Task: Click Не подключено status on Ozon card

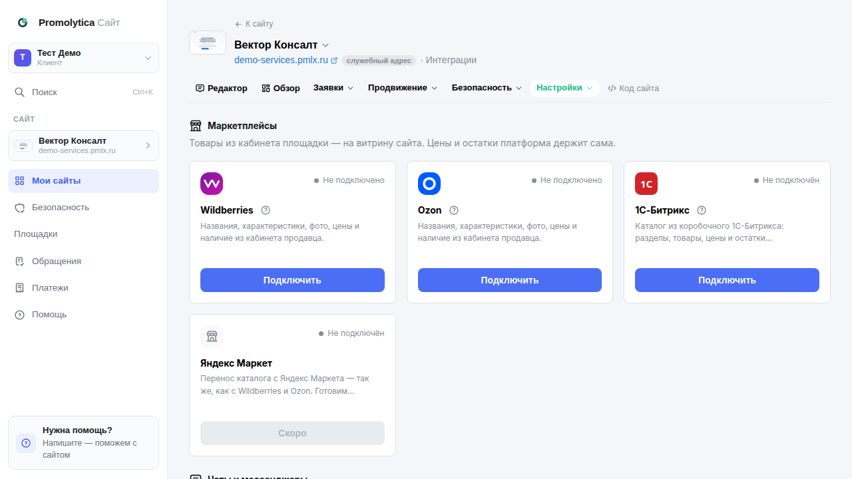Action: tap(566, 180)
